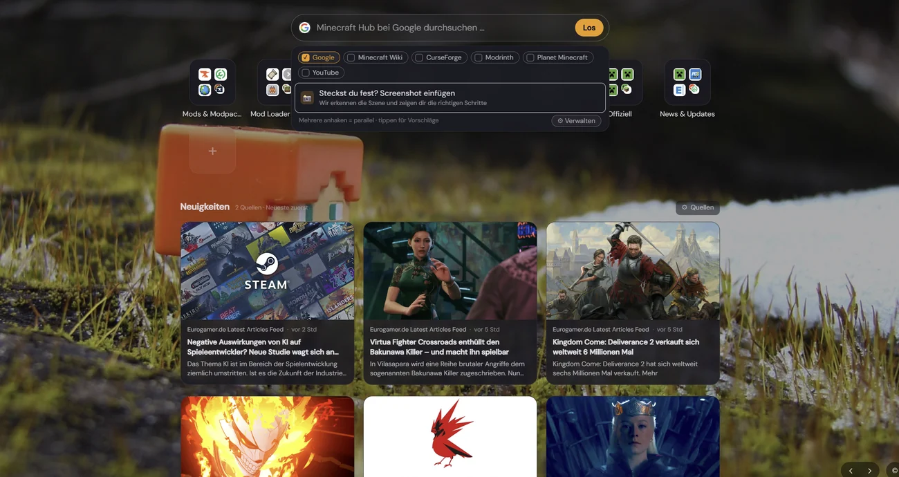The image size is (899, 477).
Task: Open the Quellen news sources button
Action: (x=698, y=207)
